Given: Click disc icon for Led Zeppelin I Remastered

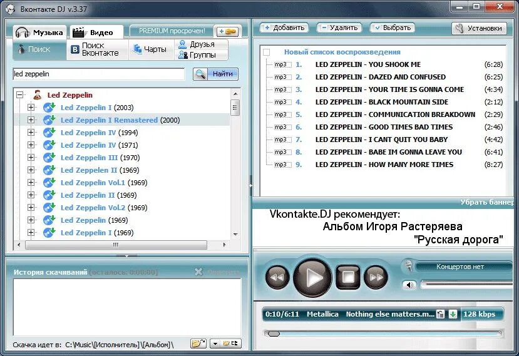Looking at the screenshot, I should 49,120.
